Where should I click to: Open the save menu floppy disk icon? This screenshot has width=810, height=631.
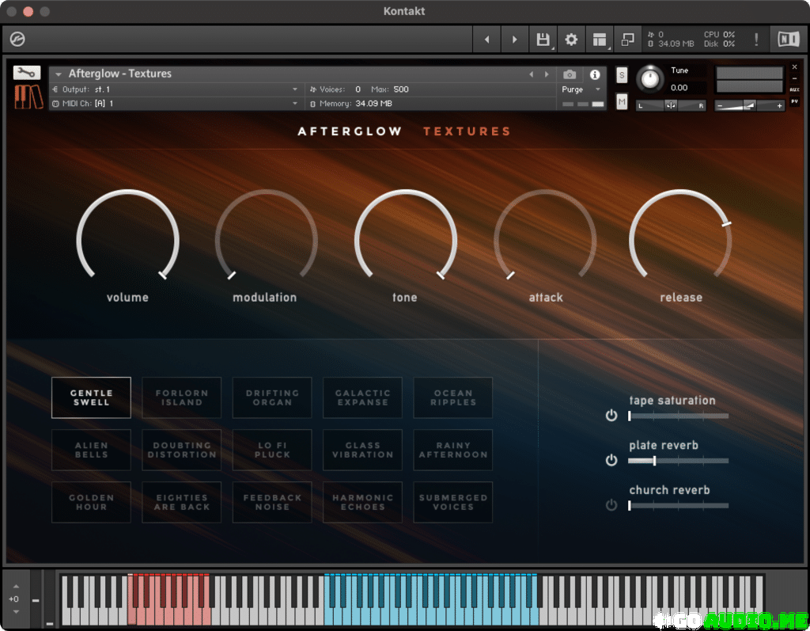(543, 40)
